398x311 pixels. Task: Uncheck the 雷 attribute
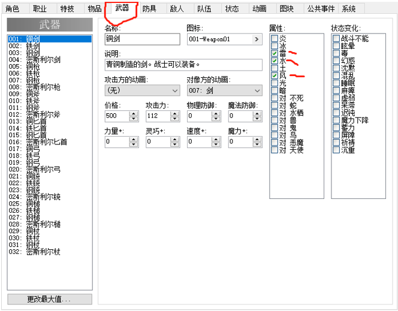pyautogui.click(x=275, y=53)
